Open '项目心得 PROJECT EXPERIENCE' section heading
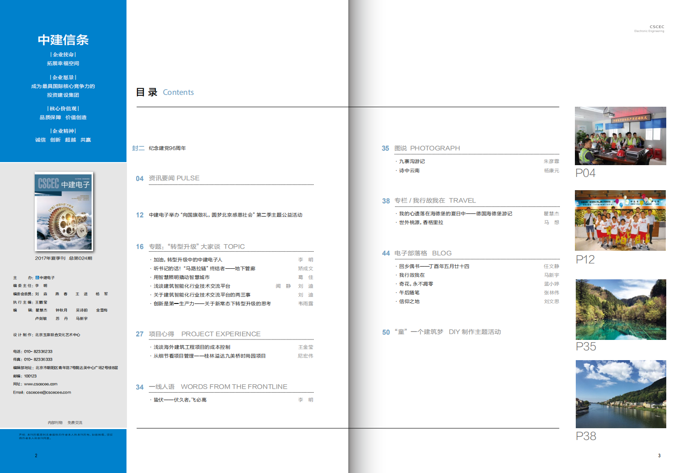 (205, 334)
